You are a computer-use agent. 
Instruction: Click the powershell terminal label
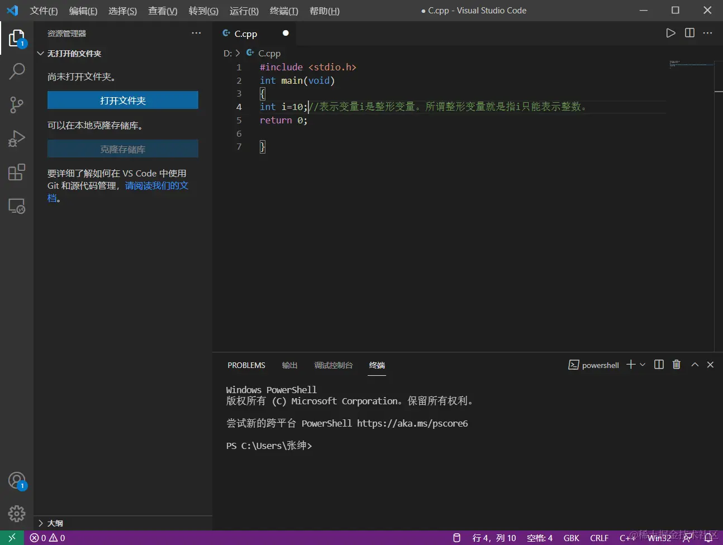coord(593,365)
